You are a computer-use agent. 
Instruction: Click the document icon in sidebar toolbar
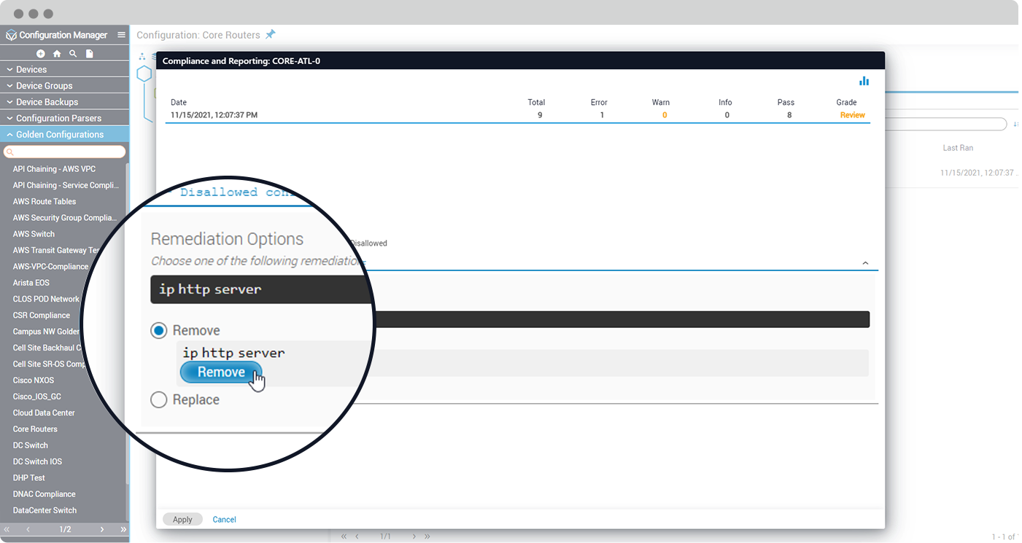[x=90, y=54]
